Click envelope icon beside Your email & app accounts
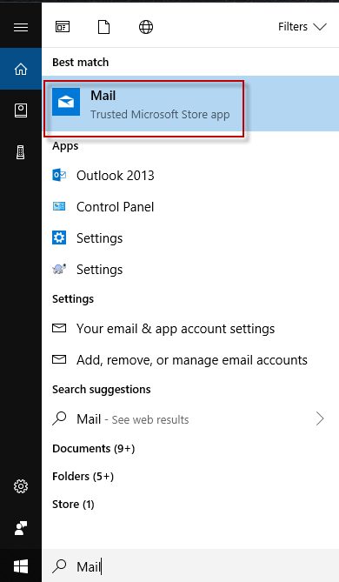The width and height of the screenshot is (339, 582). click(x=59, y=328)
